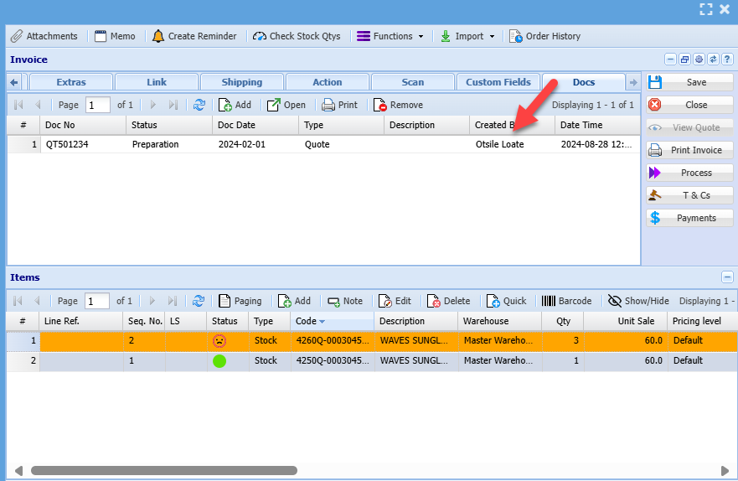Image resolution: width=738 pixels, height=481 pixels.
Task: Open Order History
Action: click(x=545, y=36)
